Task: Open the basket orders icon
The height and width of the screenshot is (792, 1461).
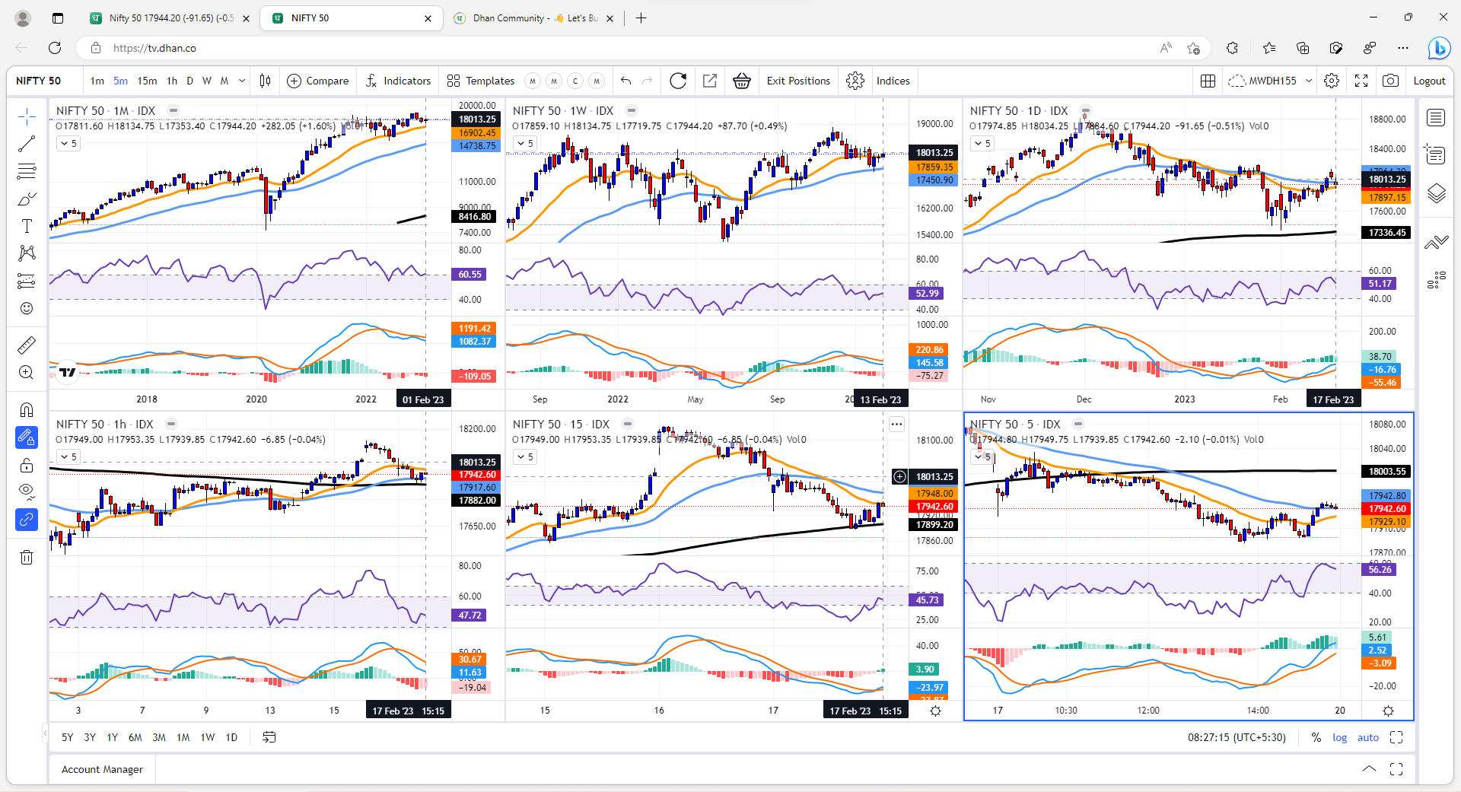Action: (742, 81)
